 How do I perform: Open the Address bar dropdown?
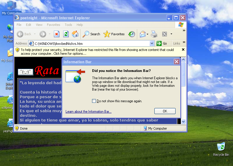(152, 44)
